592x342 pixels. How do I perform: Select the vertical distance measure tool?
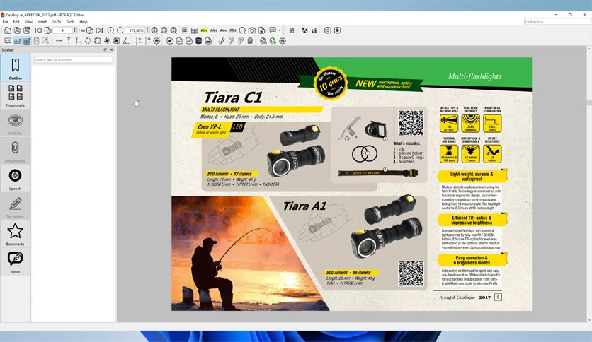pos(69,41)
